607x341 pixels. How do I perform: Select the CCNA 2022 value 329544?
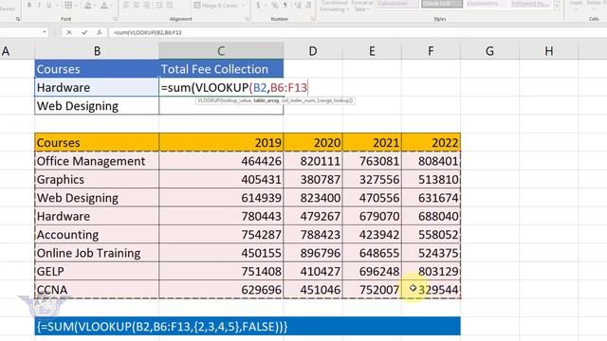[431, 290]
